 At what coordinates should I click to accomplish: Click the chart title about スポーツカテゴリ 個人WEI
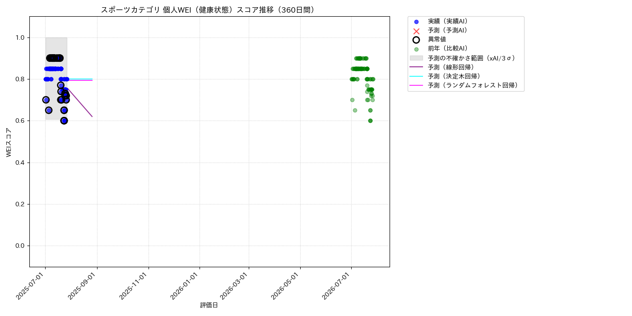click(209, 10)
